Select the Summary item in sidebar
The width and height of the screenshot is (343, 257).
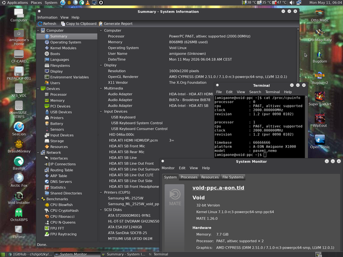(67, 36)
